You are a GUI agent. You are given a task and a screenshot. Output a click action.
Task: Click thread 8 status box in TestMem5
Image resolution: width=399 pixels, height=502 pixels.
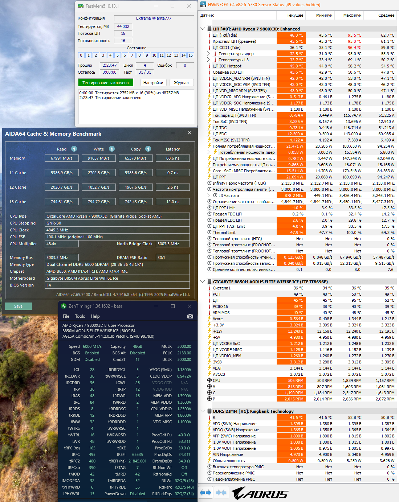(139, 55)
